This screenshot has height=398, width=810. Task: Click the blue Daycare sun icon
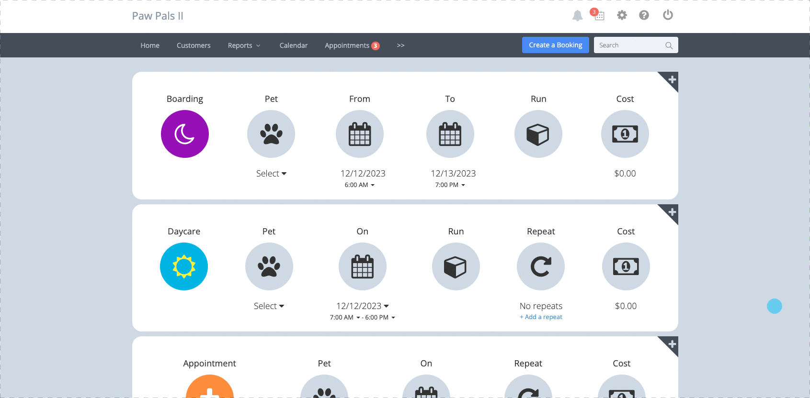click(184, 266)
